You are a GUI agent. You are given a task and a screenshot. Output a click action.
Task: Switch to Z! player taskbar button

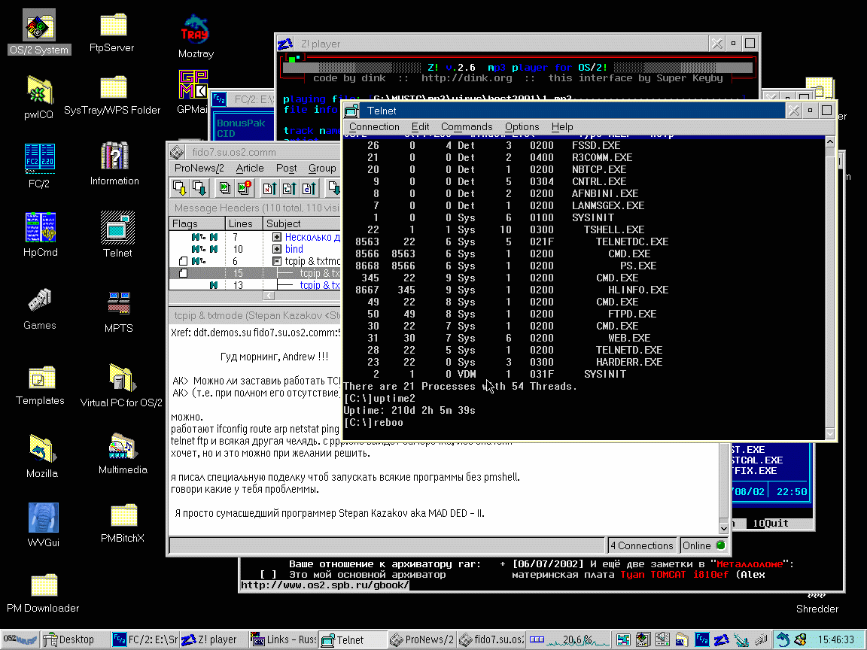pos(214,639)
